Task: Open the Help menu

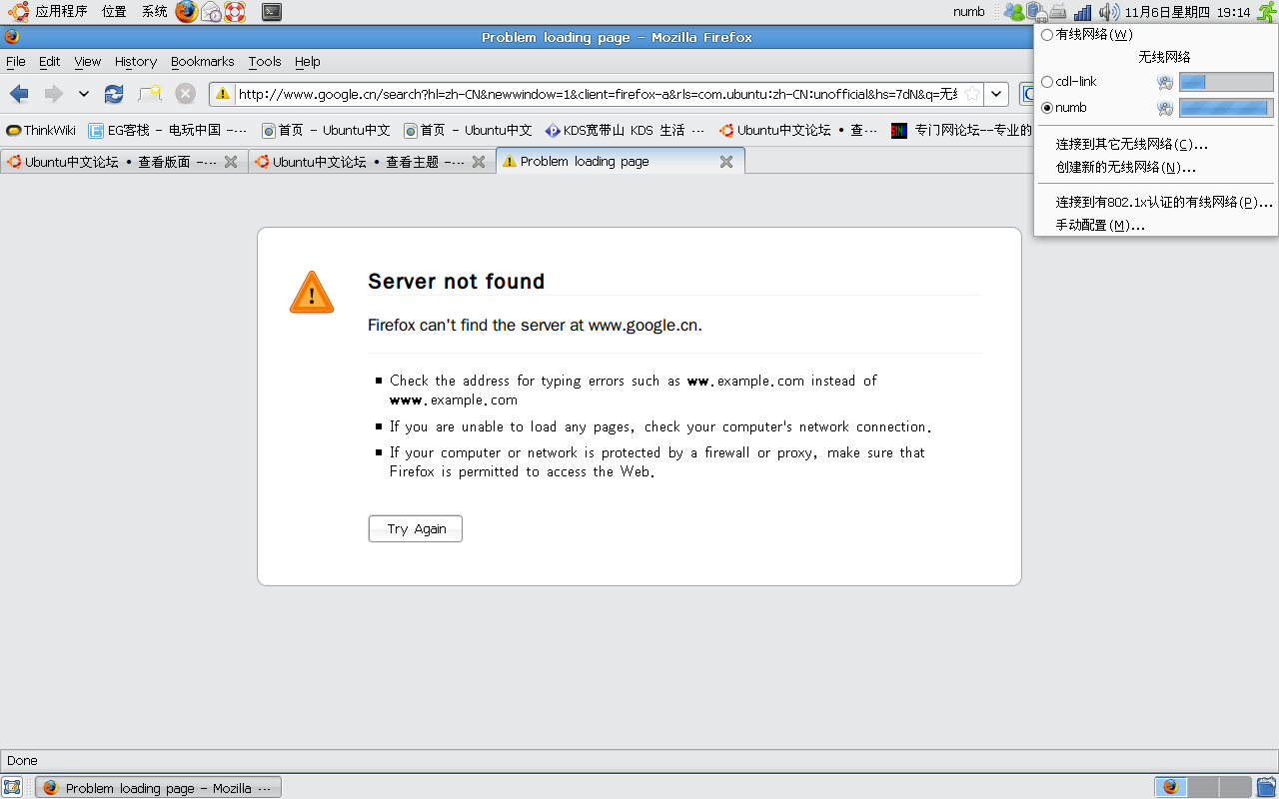Action: (308, 62)
